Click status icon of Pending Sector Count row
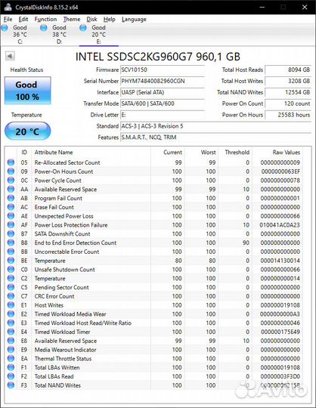The height and width of the screenshot is (408, 316). [x=11, y=287]
